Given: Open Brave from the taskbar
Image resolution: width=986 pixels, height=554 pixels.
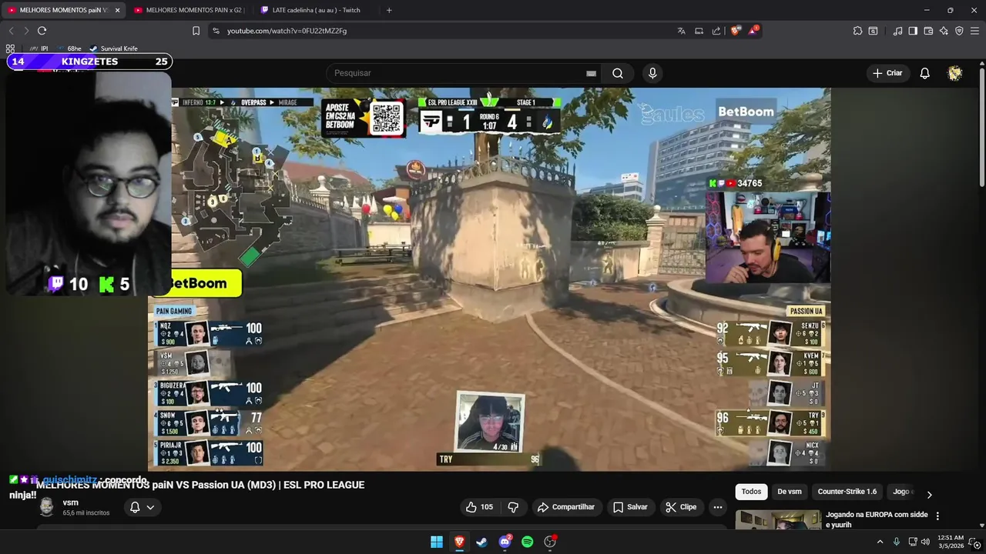Looking at the screenshot, I should (459, 542).
